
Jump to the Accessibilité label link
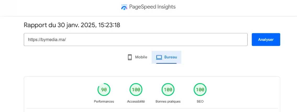tap(136, 102)
